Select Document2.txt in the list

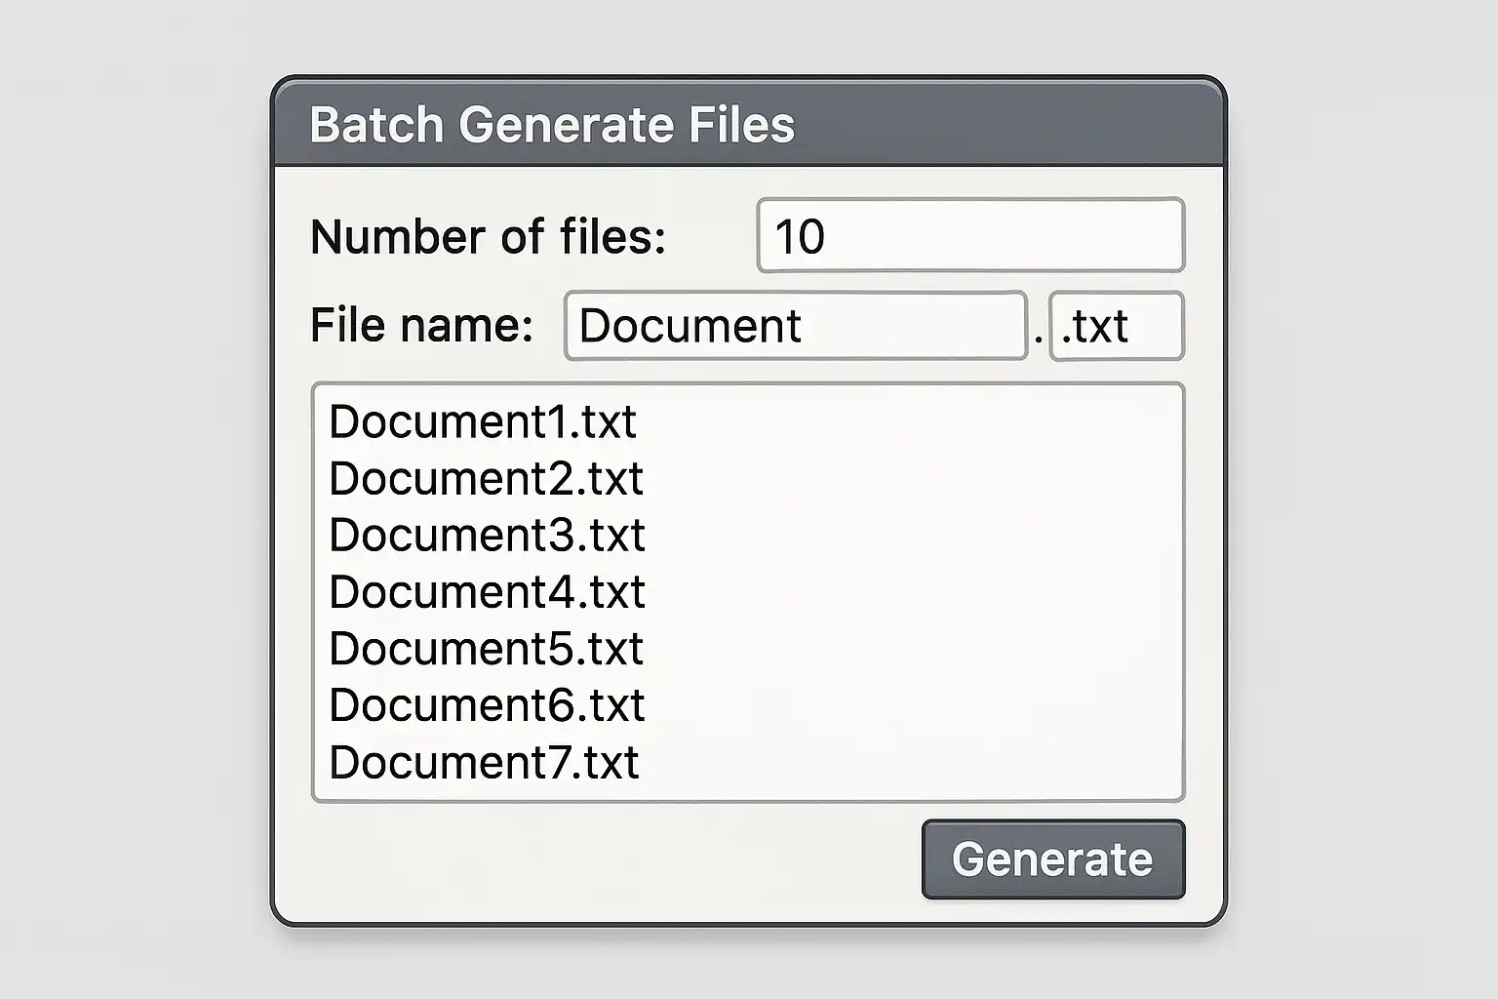click(x=486, y=479)
